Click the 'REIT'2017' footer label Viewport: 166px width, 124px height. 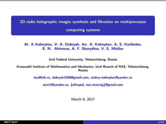pyautogui.click(x=11, y=122)
